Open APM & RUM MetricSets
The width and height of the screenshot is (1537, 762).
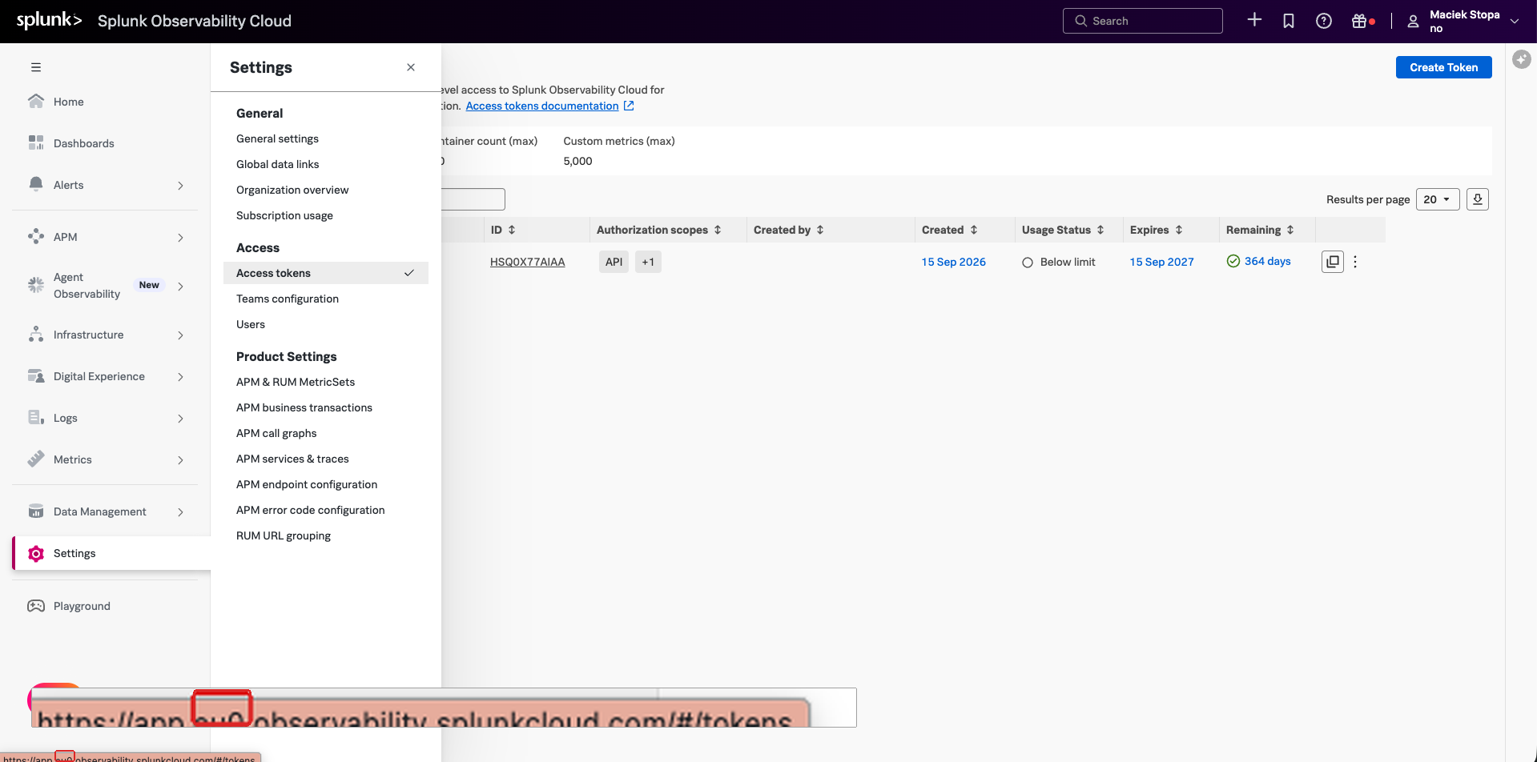click(x=296, y=382)
